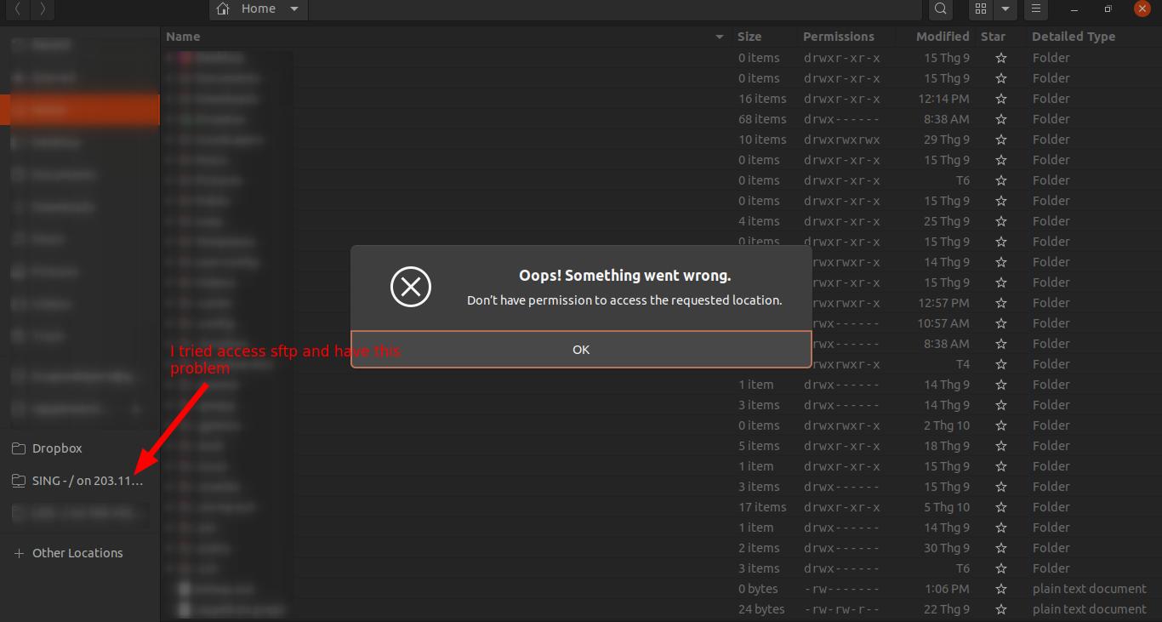Star the folder with 68 items

point(1000,119)
